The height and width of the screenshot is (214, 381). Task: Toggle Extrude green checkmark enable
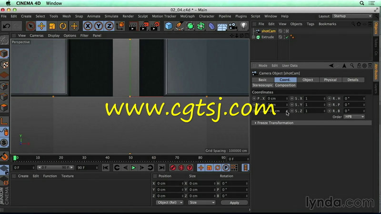287,37
